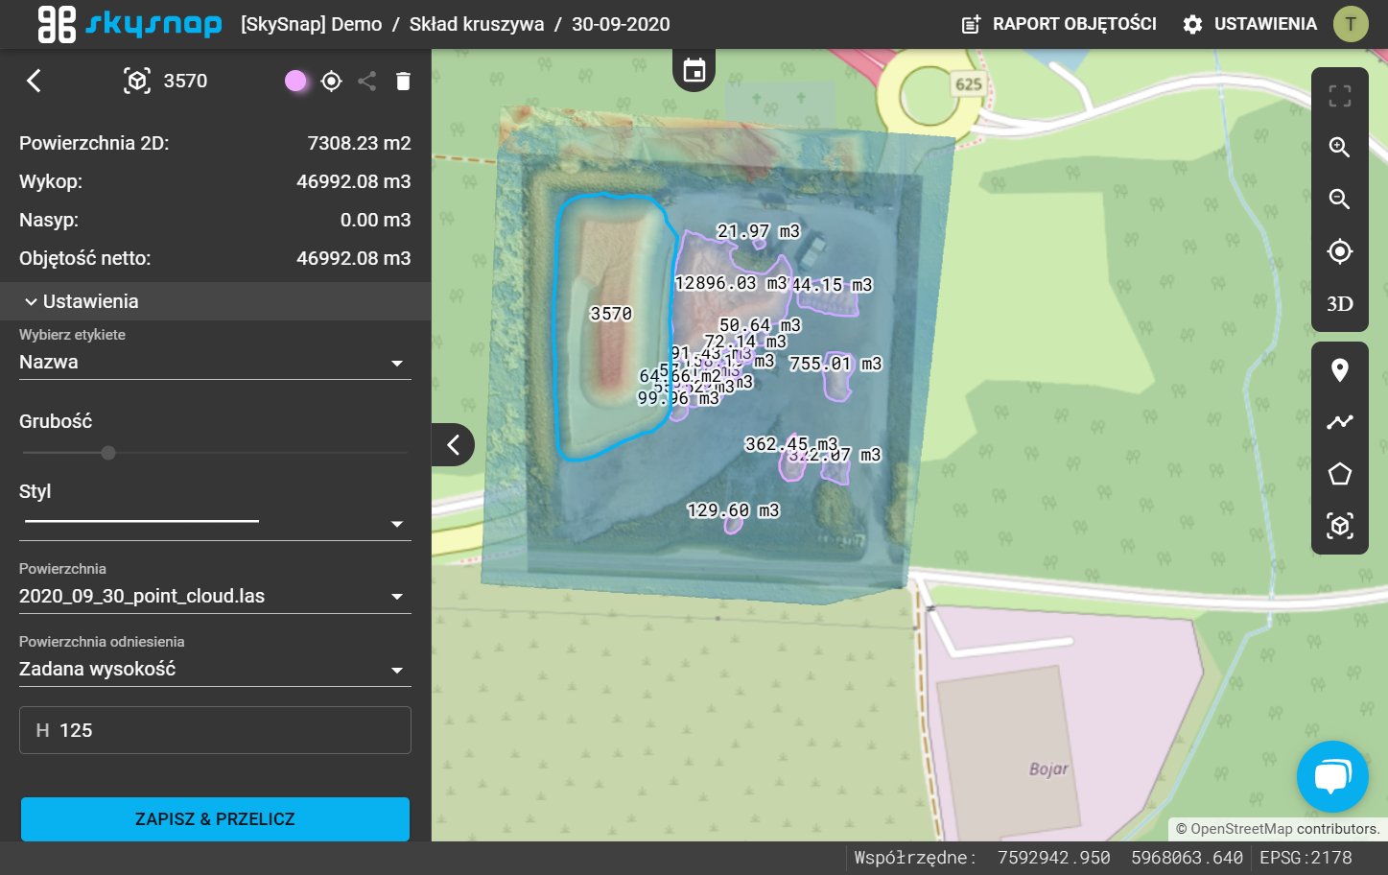Zoom in on the map
This screenshot has height=875, width=1388.
pos(1340,147)
